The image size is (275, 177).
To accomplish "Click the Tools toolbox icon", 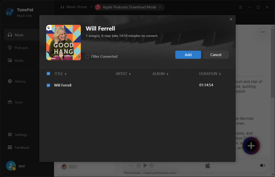I will (10, 102).
